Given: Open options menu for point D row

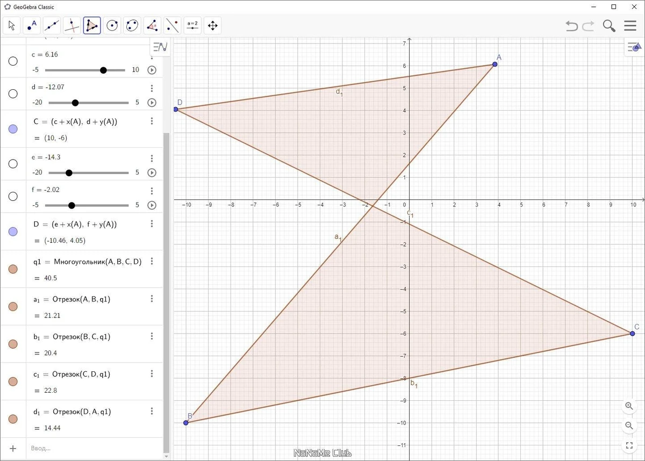Looking at the screenshot, I should pos(152,223).
